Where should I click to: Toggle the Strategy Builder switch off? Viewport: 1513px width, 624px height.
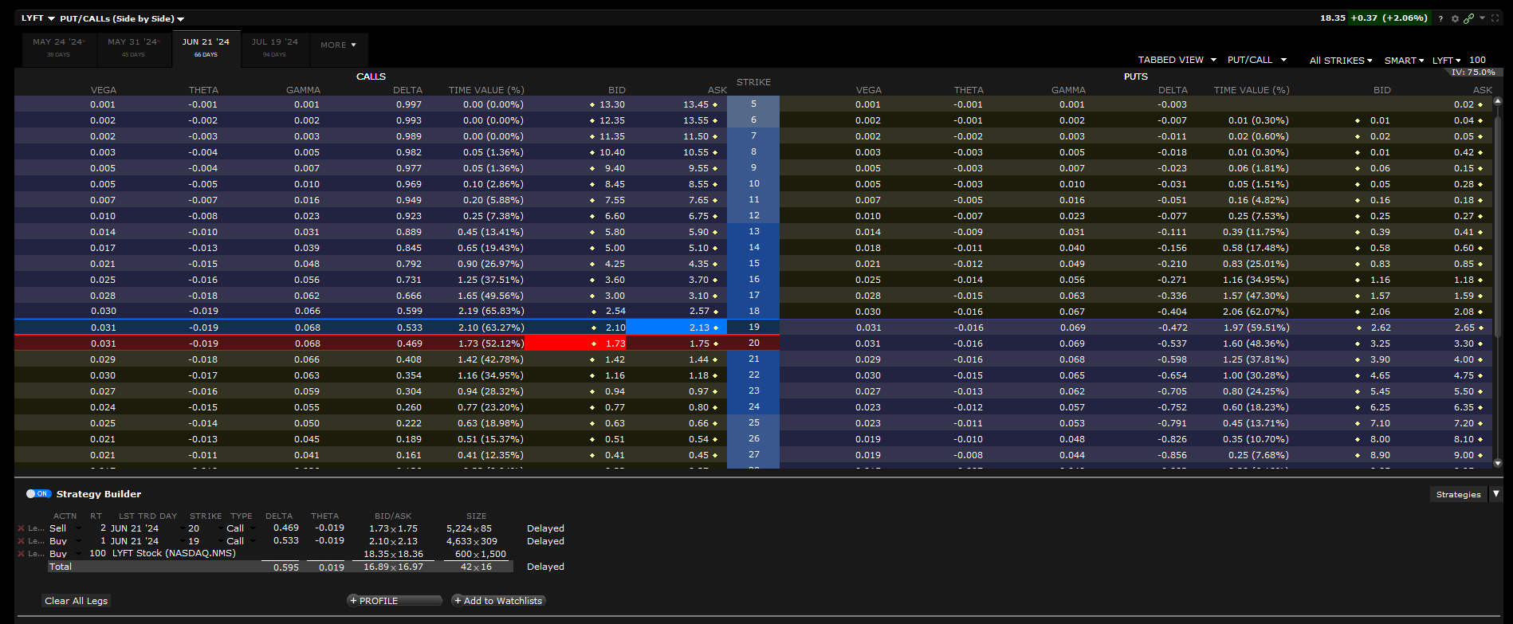37,494
